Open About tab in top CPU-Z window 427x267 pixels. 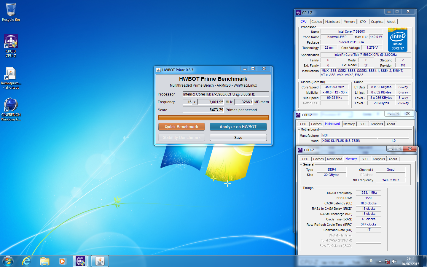click(391, 22)
